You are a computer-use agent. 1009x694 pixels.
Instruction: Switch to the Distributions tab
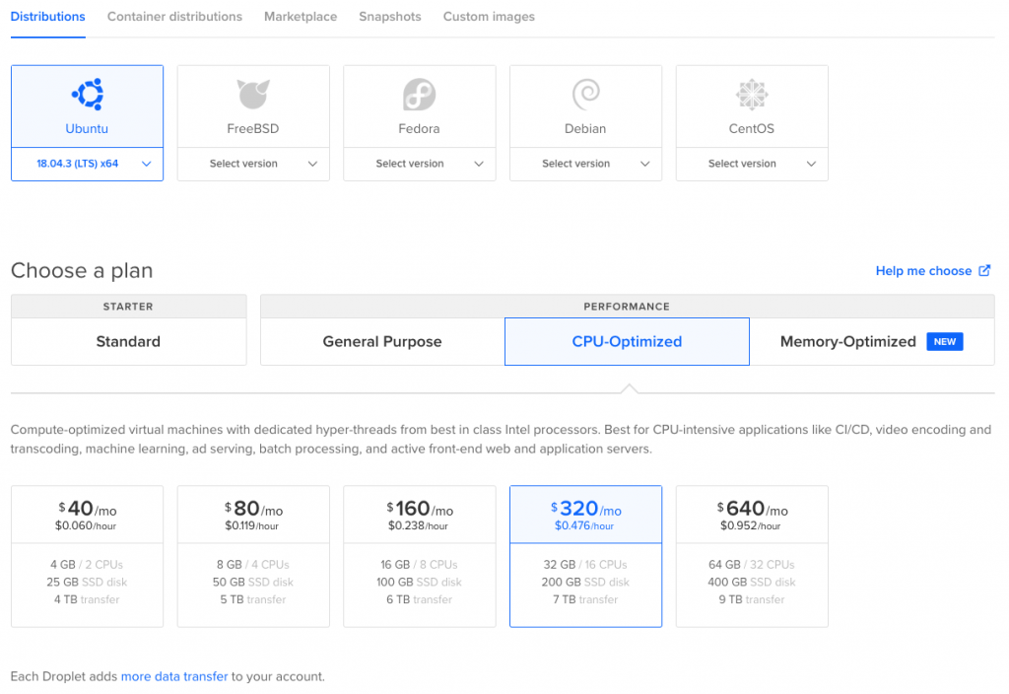click(47, 17)
